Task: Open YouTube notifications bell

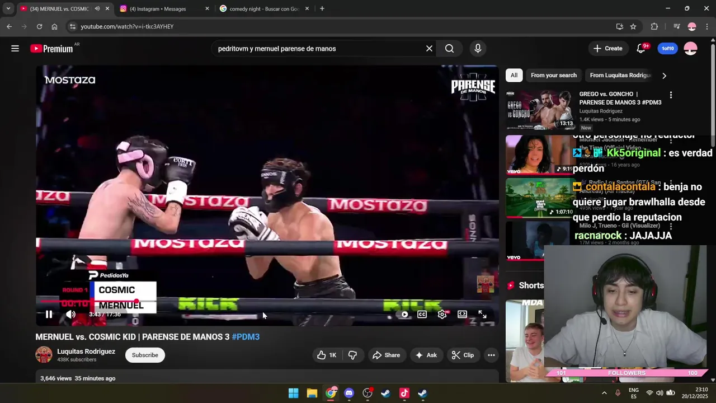Action: pos(641,49)
